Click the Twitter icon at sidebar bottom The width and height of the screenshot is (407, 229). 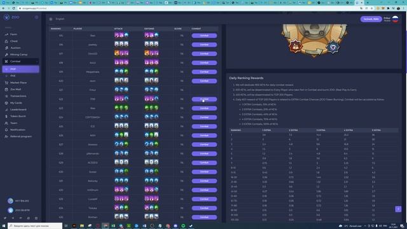[5, 218]
